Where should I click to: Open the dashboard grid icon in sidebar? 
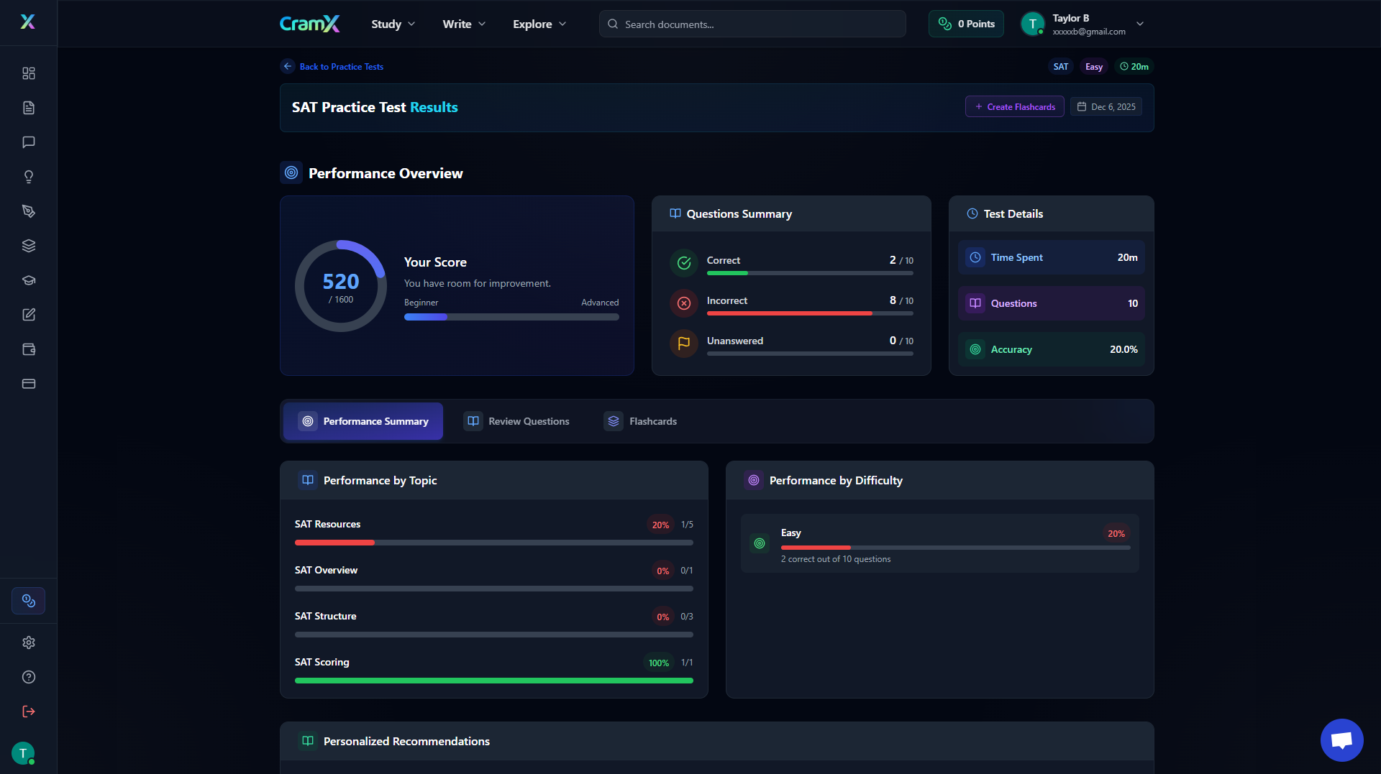coord(29,73)
